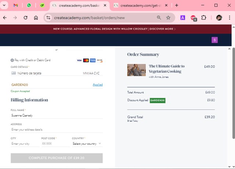Open the Vegetarian Cooking course thumbnail

click(136, 70)
